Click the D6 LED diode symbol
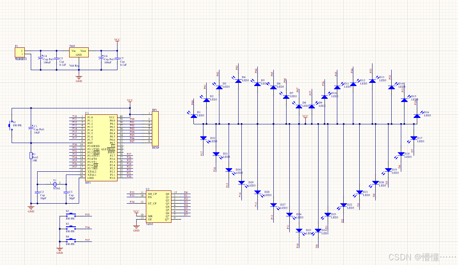 (273, 86)
